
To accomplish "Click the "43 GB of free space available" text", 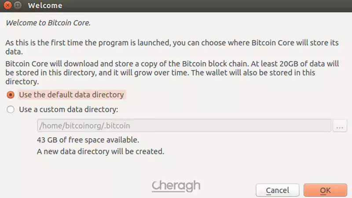I will (x=88, y=140).
